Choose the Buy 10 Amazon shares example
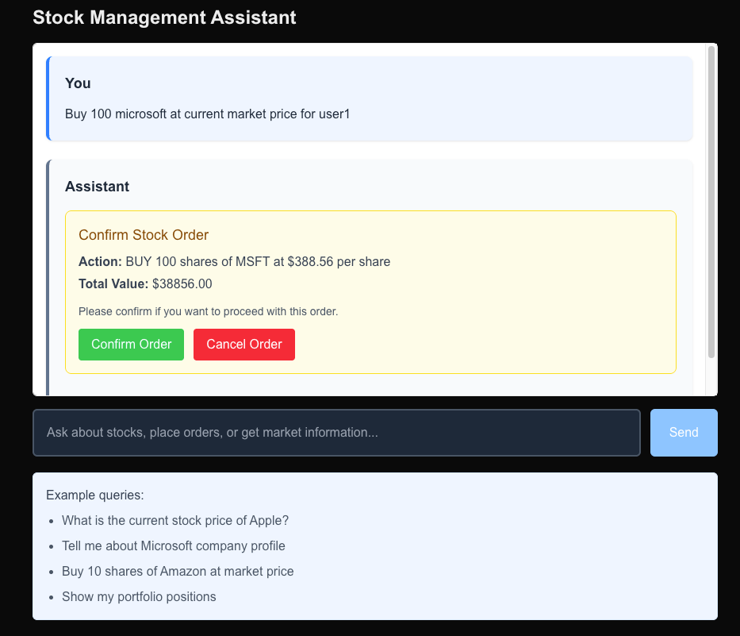The image size is (740, 636). (x=178, y=572)
